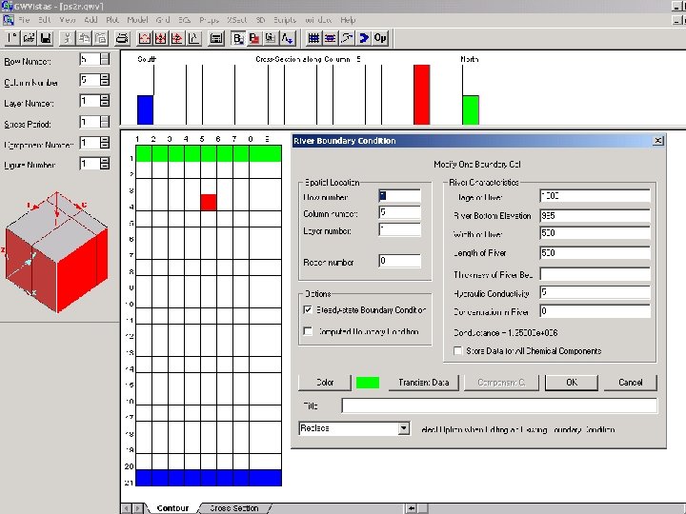Enable Computed Boundary Condition checkbox
The width and height of the screenshot is (686, 514).
tap(308, 331)
